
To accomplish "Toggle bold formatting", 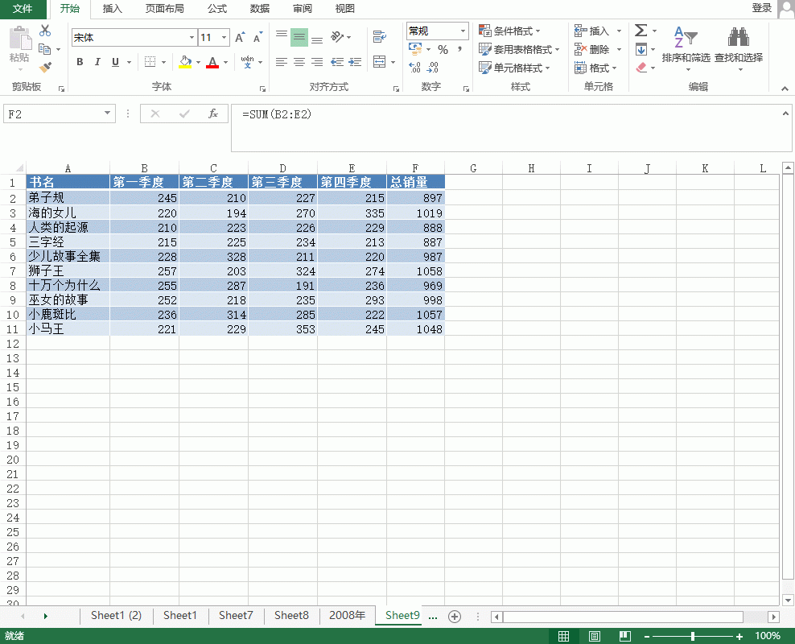I will click(80, 62).
